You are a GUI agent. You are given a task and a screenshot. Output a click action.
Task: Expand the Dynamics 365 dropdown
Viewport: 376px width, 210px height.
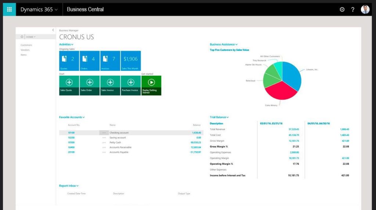[39, 10]
